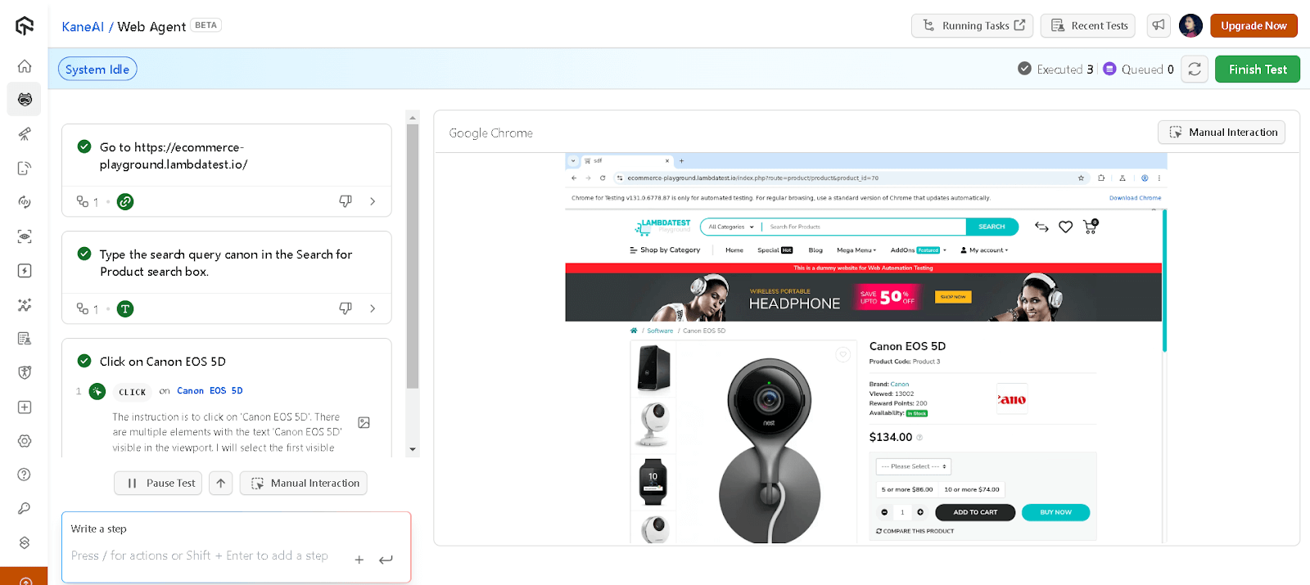
Task: Click the ADD TO CART button
Action: [975, 512]
